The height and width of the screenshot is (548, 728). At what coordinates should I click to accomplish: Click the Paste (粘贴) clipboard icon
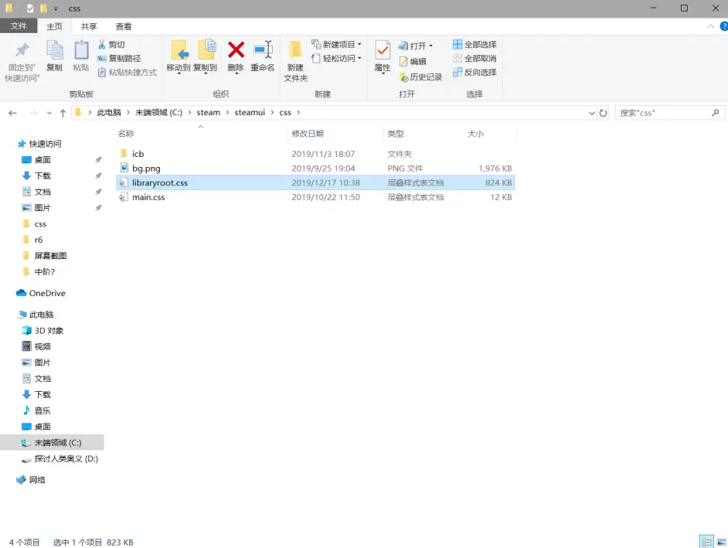pos(81,50)
